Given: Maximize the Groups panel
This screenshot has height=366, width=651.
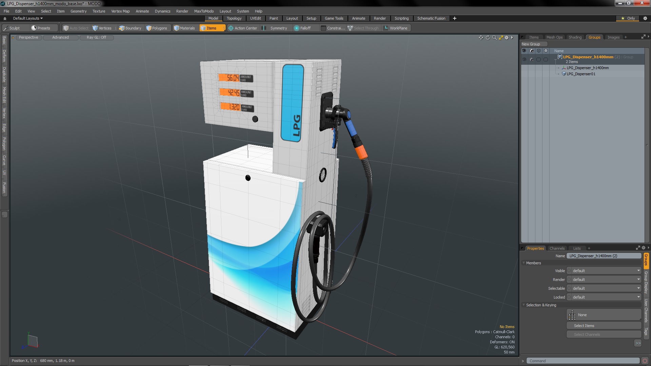Looking at the screenshot, I should (x=643, y=37).
